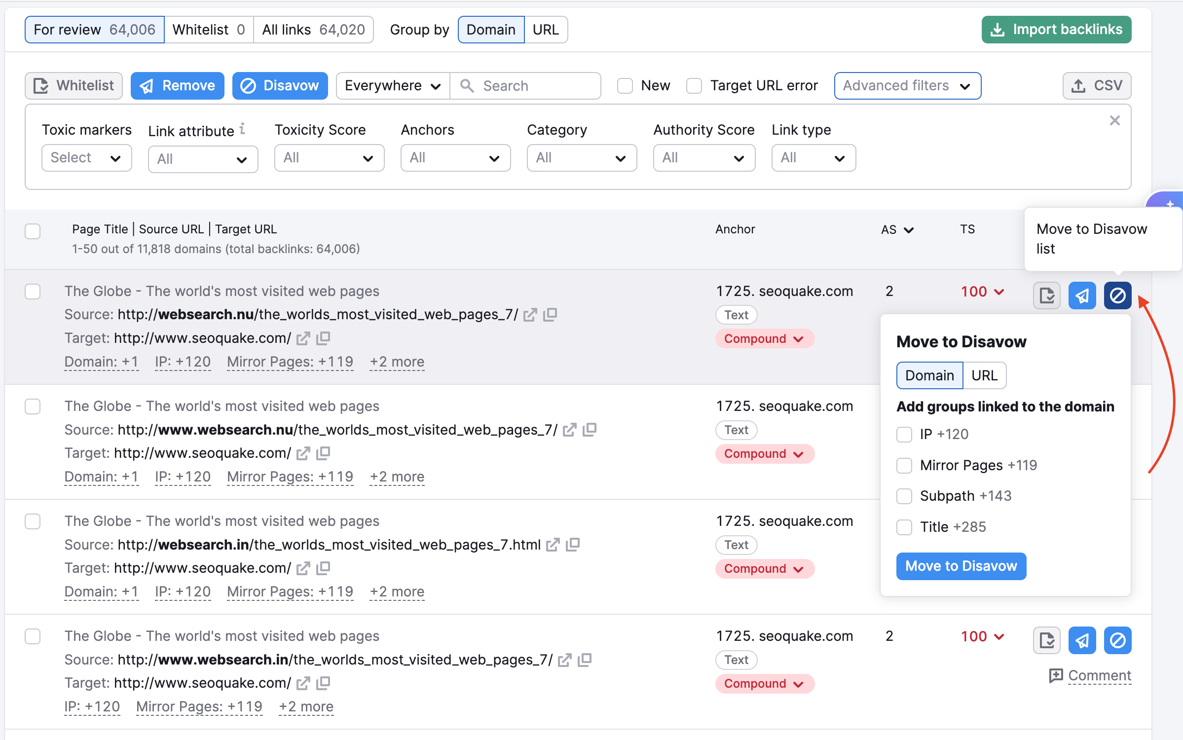The image size is (1183, 740).
Task: Switch to the All links tab
Action: pyautogui.click(x=313, y=30)
